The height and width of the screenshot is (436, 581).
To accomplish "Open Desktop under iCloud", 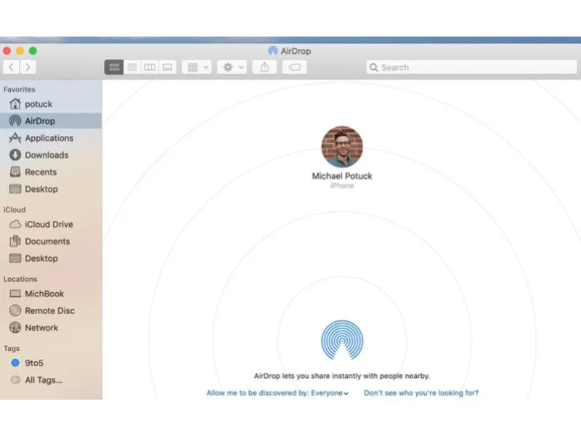I will [51, 259].
